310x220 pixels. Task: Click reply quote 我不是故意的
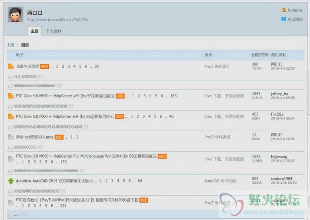(x=25, y=77)
